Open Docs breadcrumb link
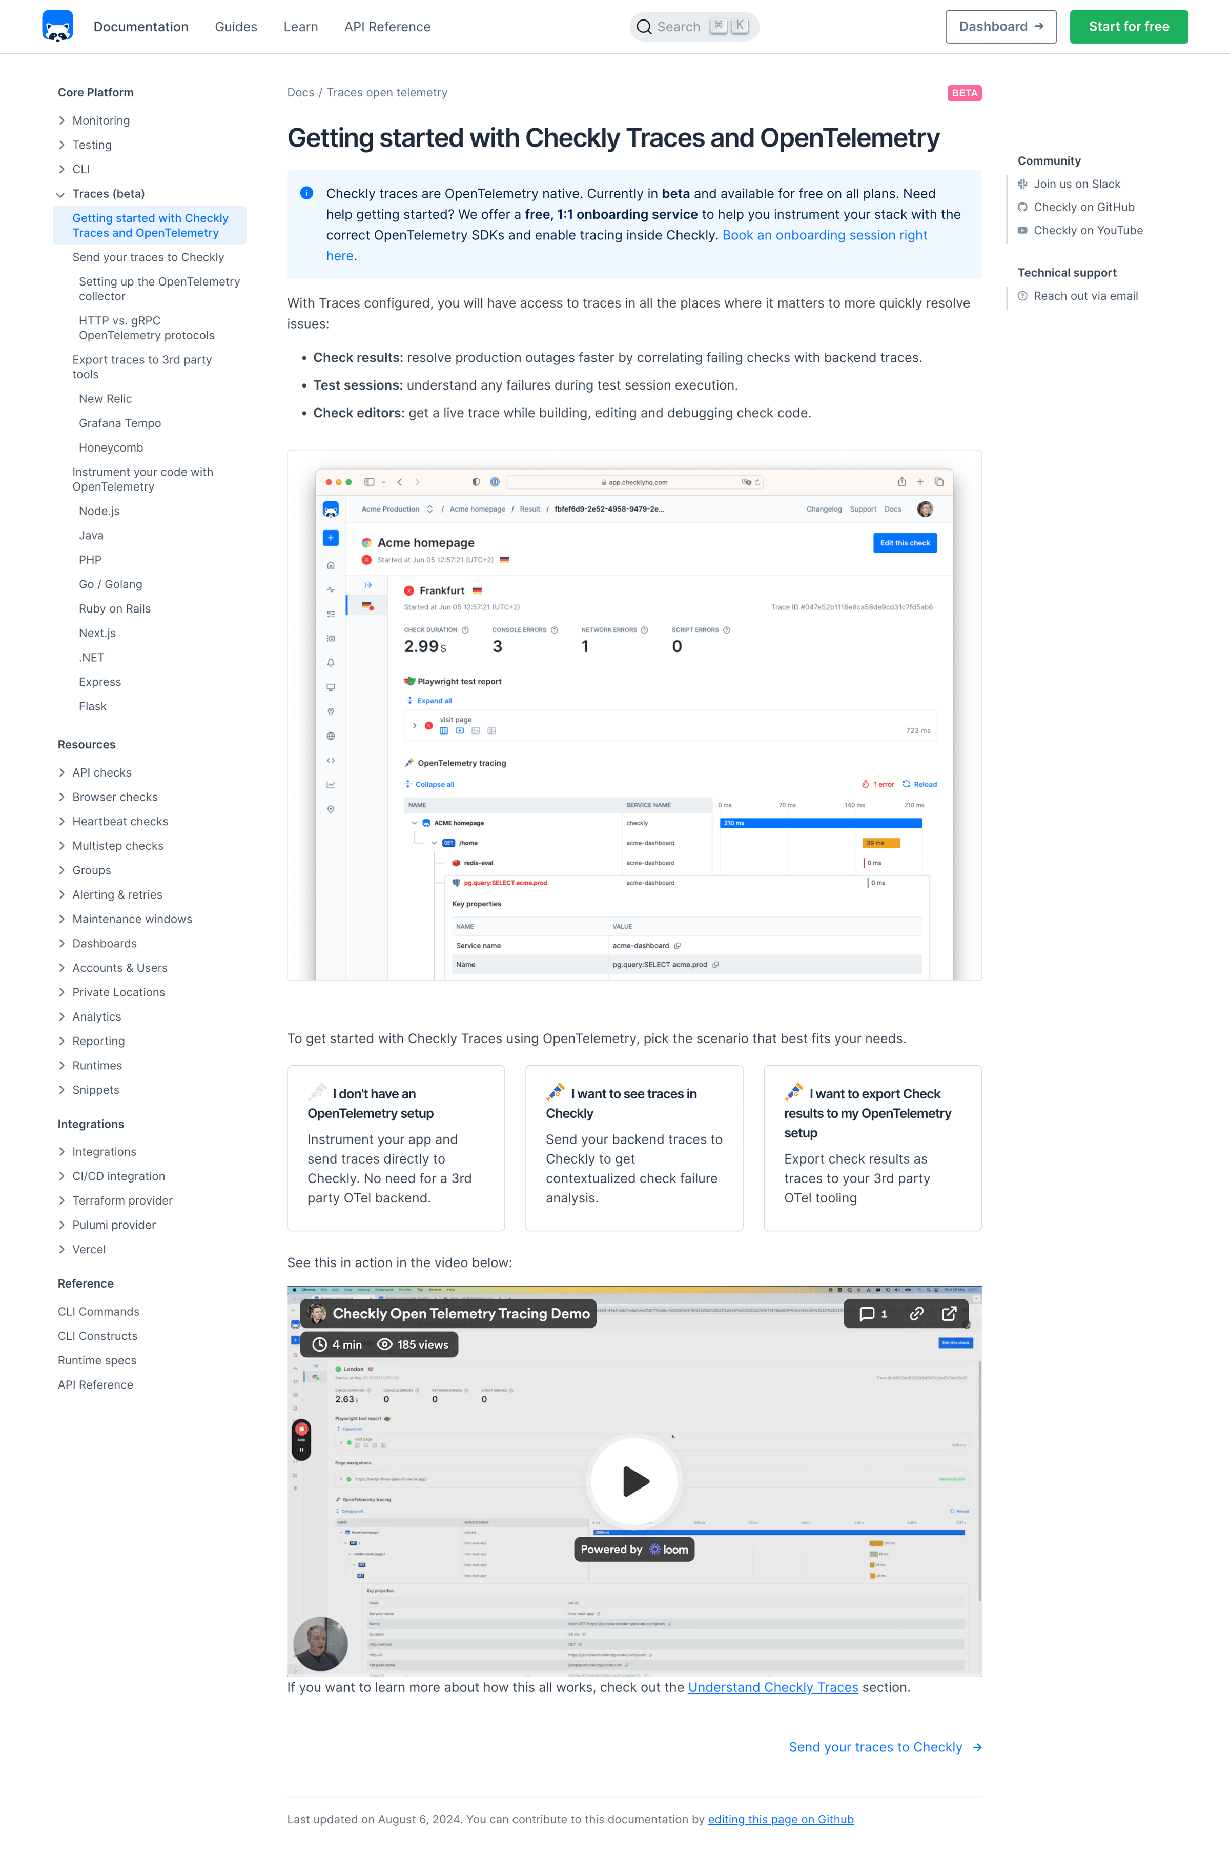Image resolution: width=1230 pixels, height=1855 pixels. point(300,93)
